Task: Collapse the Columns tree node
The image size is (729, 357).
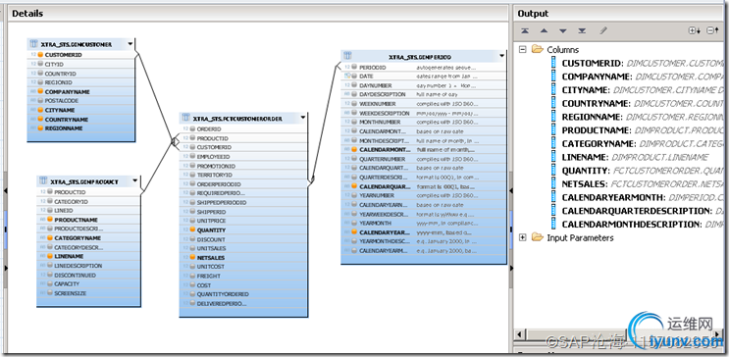Action: [523, 49]
